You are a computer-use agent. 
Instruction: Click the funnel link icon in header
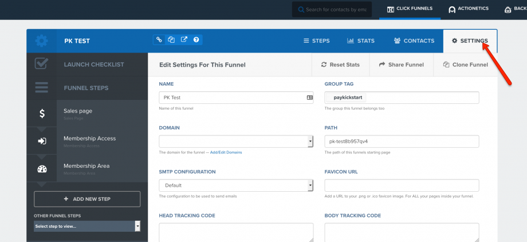pos(159,40)
